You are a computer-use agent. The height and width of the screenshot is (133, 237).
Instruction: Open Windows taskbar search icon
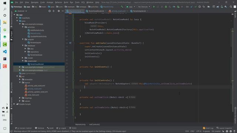pyautogui.click(x=5, y=9)
